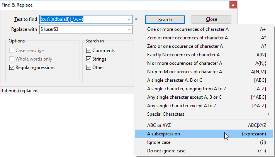Toggle the Regular expressions checkbox
This screenshot has height=157, width=275.
12,68
